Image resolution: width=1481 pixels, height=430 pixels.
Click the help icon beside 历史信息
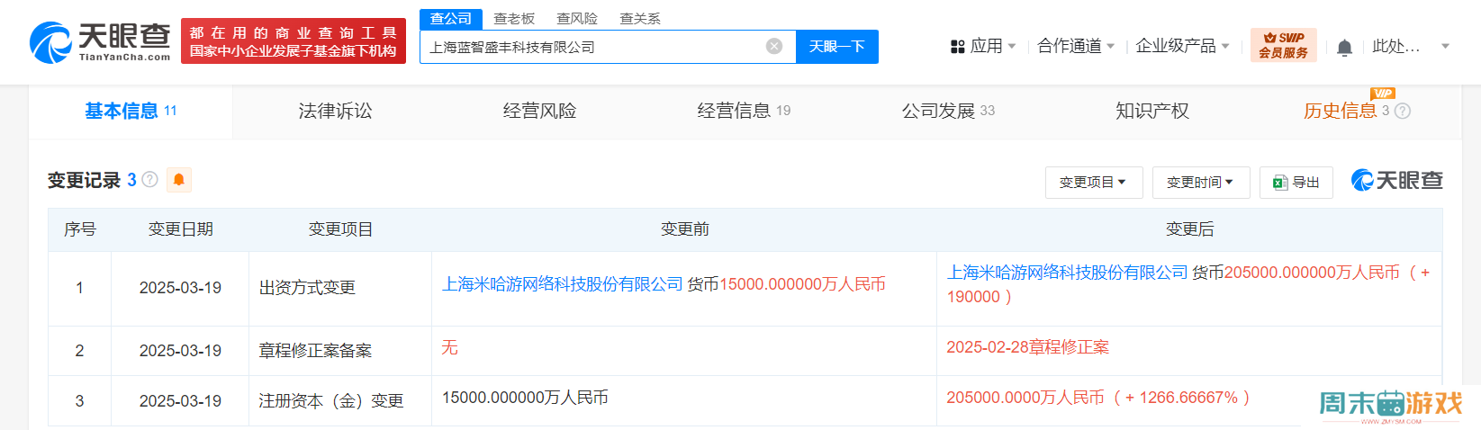1403,112
